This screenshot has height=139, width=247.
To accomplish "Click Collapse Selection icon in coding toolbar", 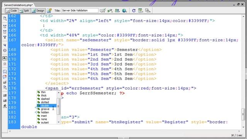I will tap(5, 32).
